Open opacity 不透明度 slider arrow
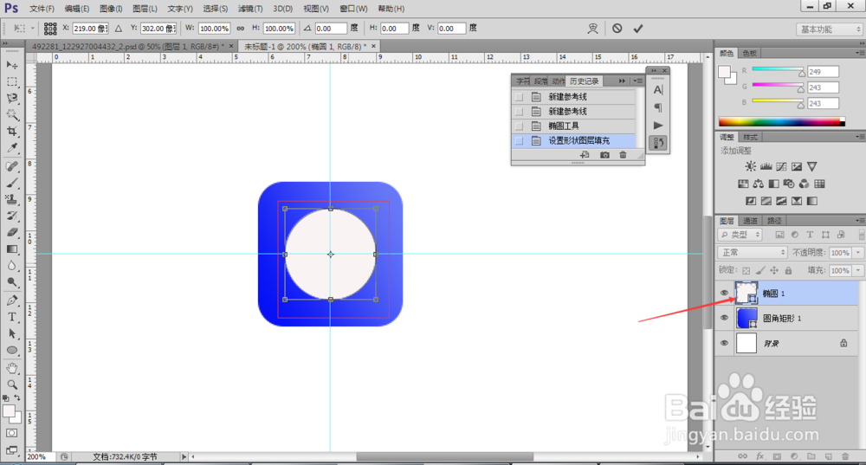The width and height of the screenshot is (866, 465). click(857, 252)
